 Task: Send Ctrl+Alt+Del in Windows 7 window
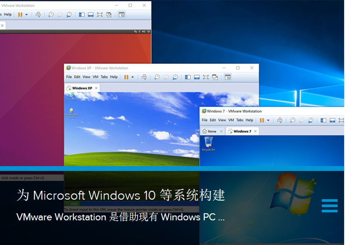coord(280,120)
